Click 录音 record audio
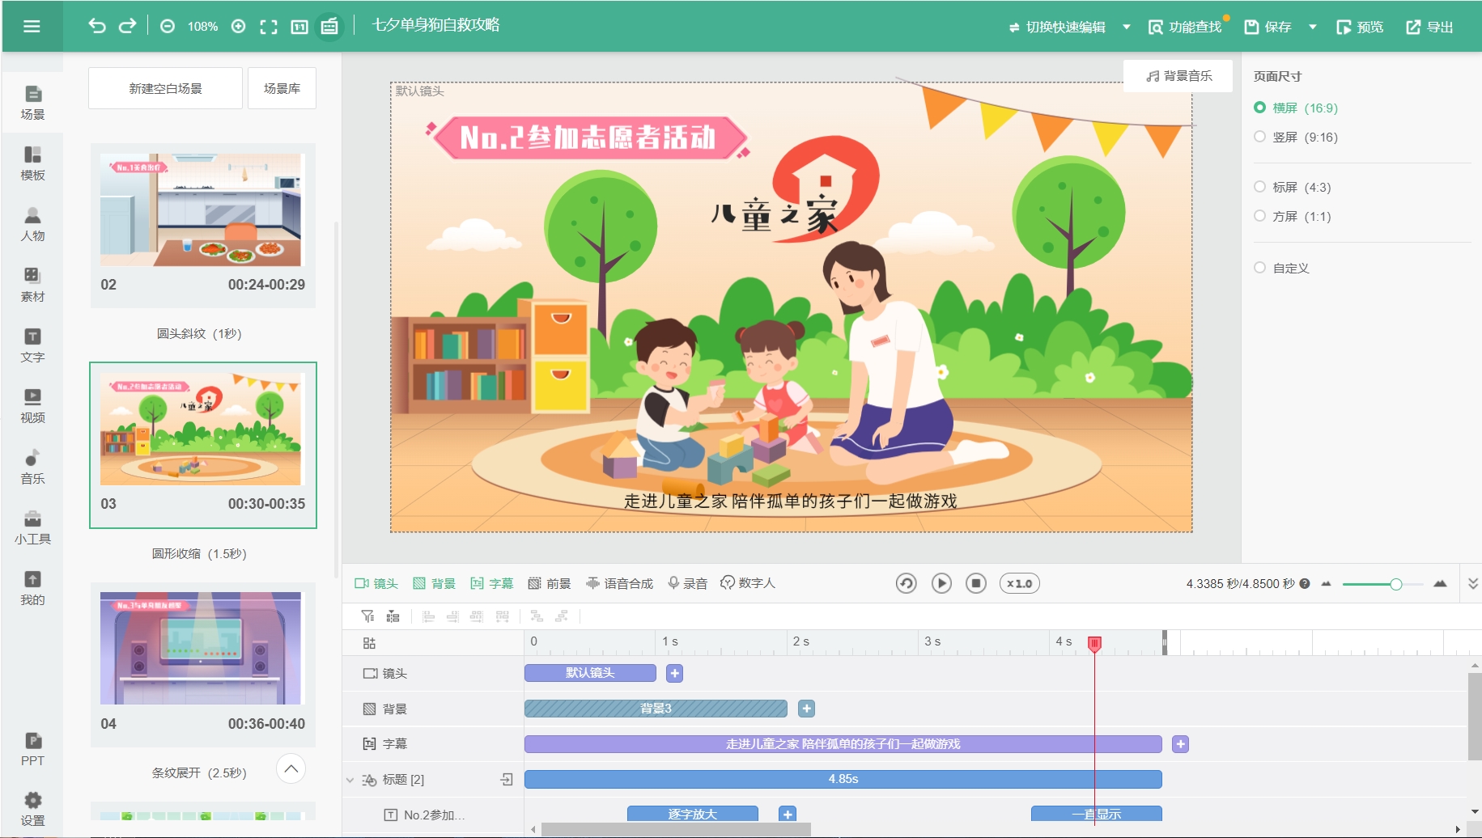1482x838 pixels. (688, 583)
